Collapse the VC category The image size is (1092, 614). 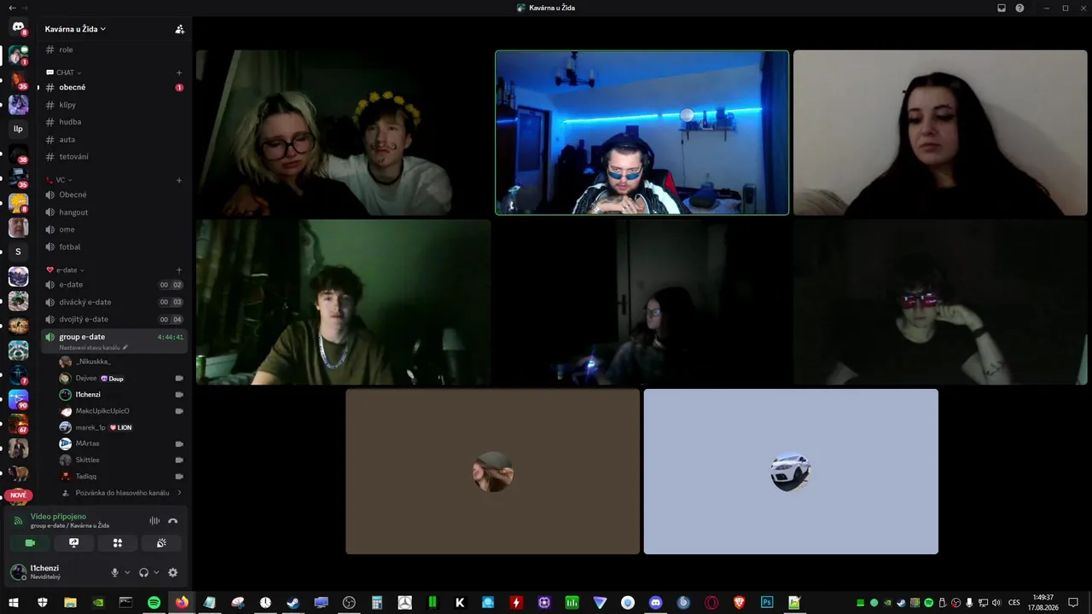(x=60, y=180)
